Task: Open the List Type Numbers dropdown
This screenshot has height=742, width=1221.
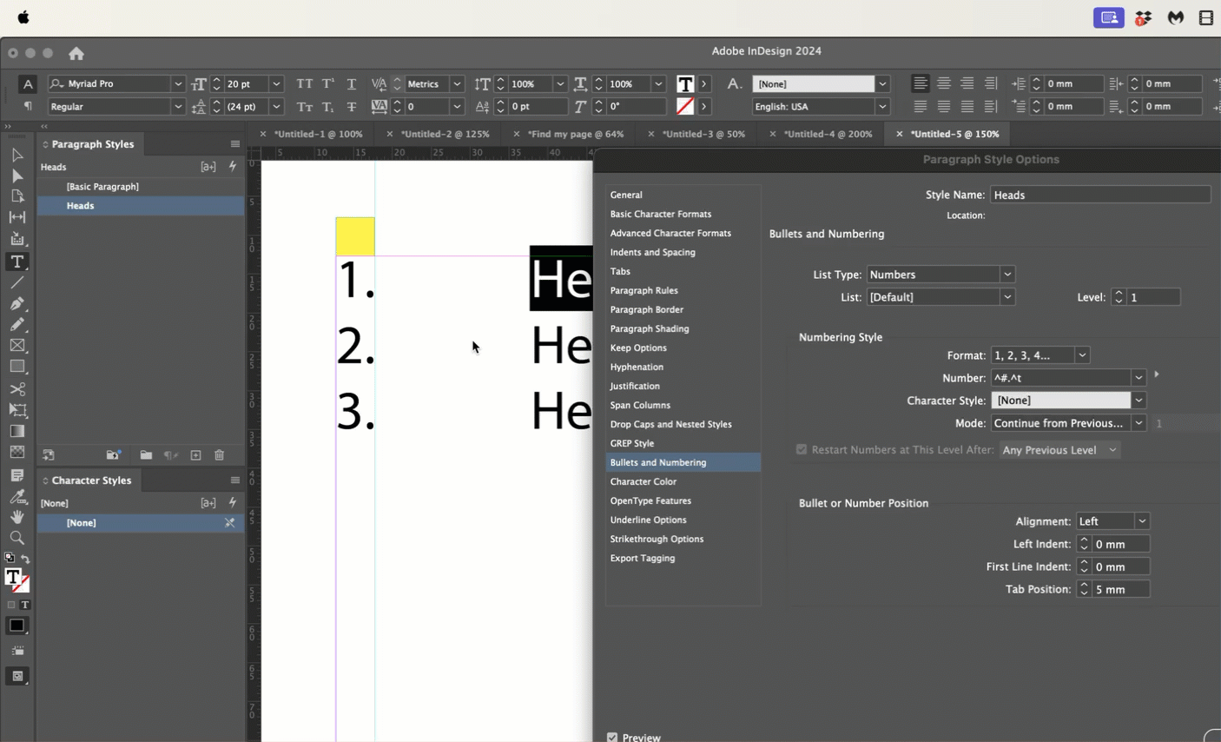Action: pyautogui.click(x=941, y=275)
